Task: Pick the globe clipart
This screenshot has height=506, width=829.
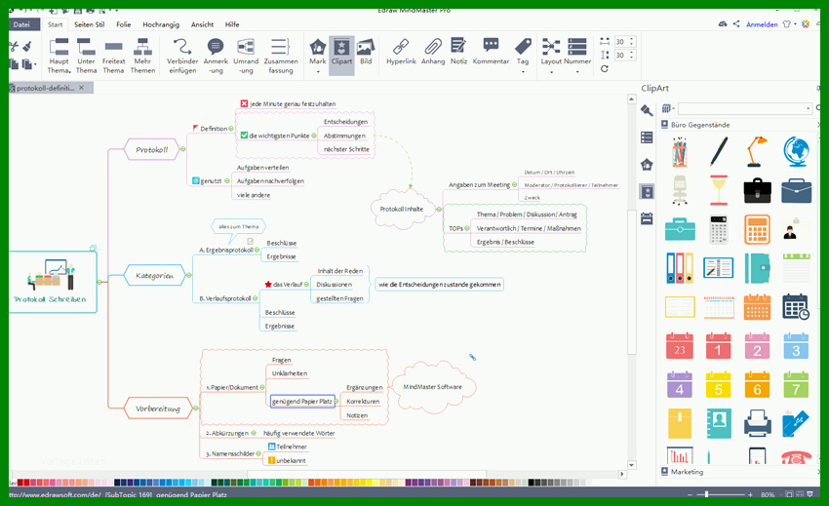Action: click(796, 152)
